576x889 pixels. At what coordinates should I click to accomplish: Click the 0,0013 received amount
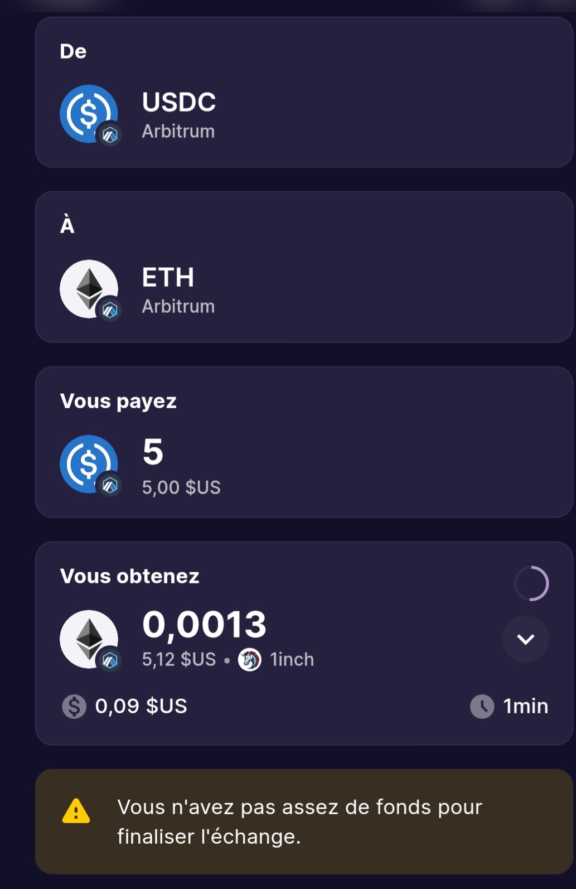click(x=204, y=624)
